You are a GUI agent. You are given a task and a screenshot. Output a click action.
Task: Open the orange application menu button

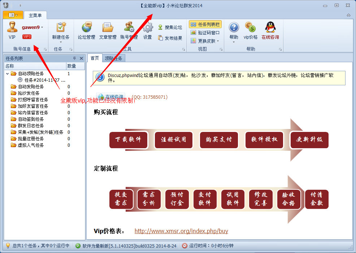pos(13,15)
